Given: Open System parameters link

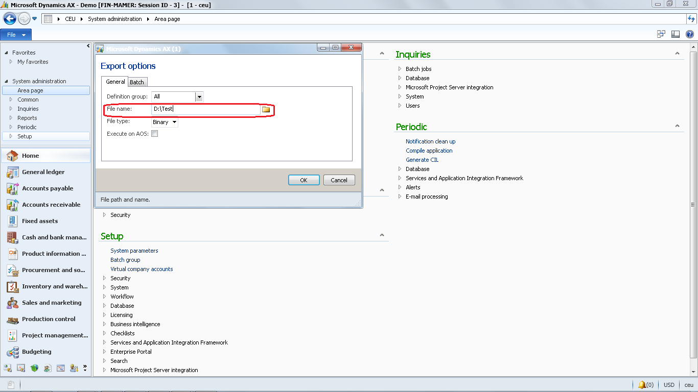Looking at the screenshot, I should point(134,251).
